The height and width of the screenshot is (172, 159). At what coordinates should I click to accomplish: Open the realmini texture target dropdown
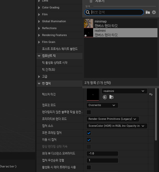tap(124, 91)
